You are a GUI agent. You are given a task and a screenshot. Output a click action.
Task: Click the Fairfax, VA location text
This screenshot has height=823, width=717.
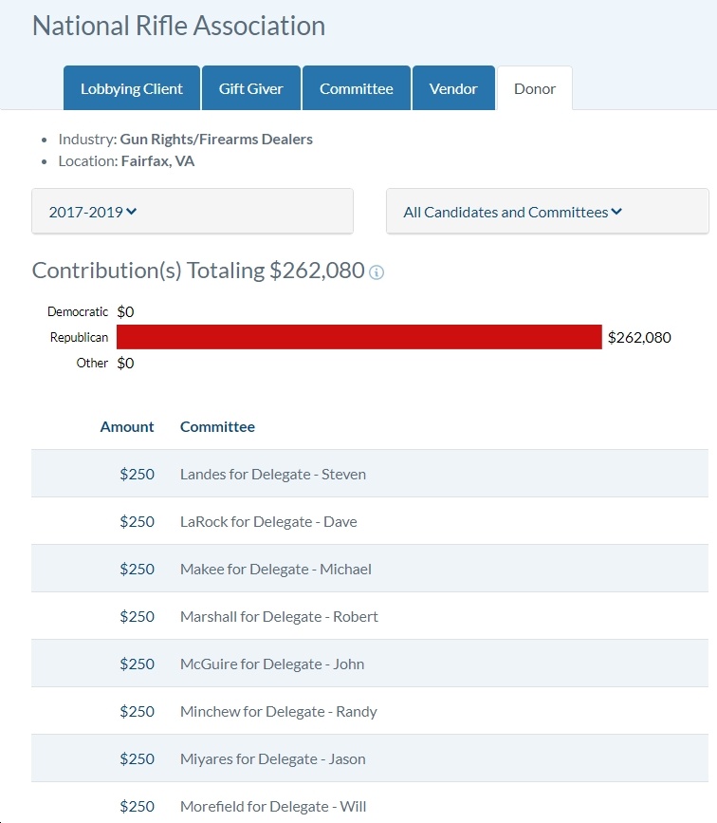(157, 161)
